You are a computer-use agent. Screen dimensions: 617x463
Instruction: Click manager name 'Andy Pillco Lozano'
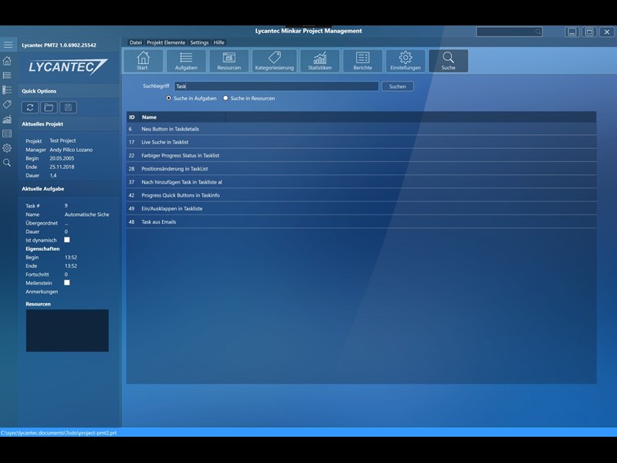(71, 150)
